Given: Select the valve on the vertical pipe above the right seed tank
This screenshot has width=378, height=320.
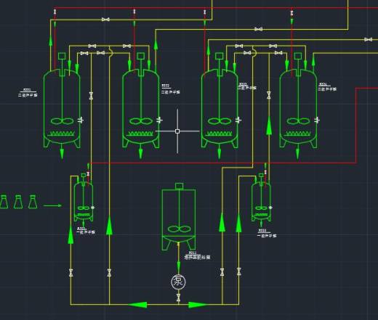Looking at the screenshot, I should [x=269, y=95].
